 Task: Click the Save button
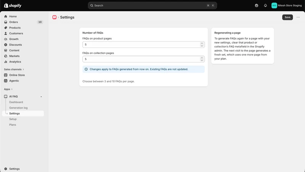click(x=287, y=17)
